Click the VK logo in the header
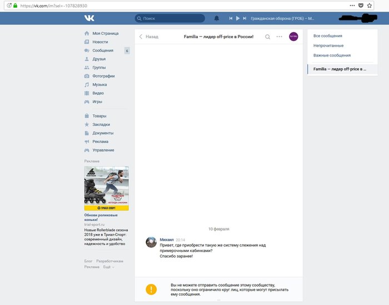This screenshot has width=389, height=305. pos(89,18)
